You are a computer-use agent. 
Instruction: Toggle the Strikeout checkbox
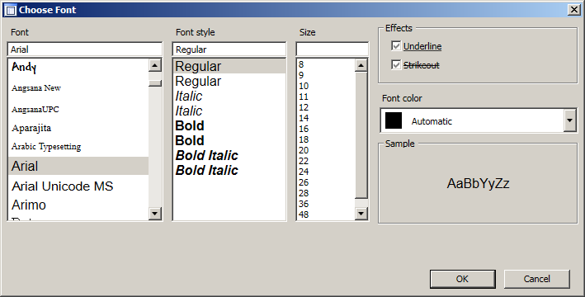[x=396, y=64]
